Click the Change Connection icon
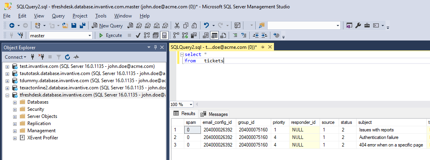The image size is (430, 160). (20, 35)
